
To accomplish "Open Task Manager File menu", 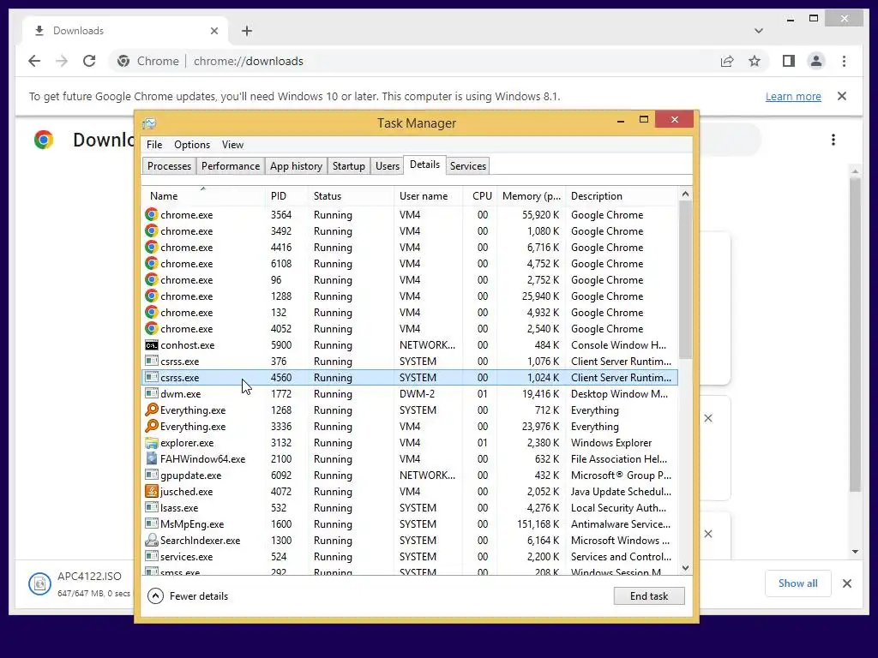I will (x=154, y=145).
